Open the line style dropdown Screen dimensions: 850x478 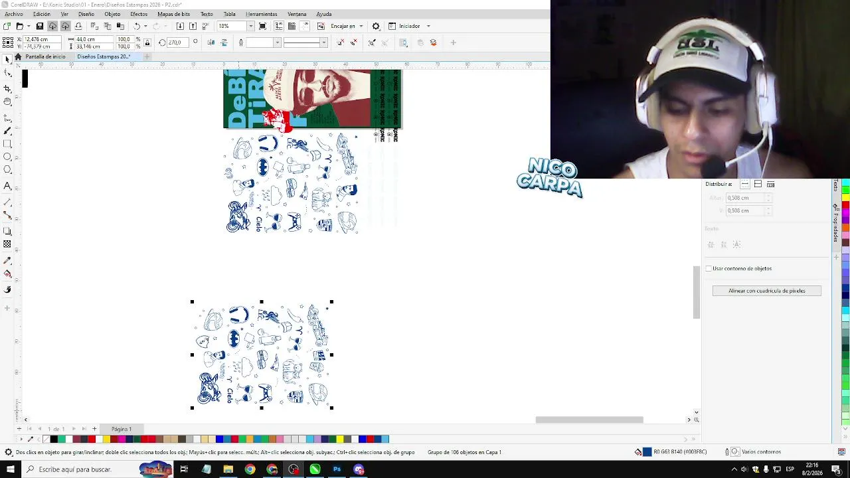[323, 42]
